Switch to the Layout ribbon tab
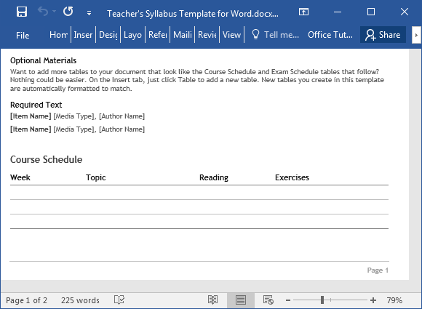This screenshot has width=422, height=309. (x=132, y=35)
